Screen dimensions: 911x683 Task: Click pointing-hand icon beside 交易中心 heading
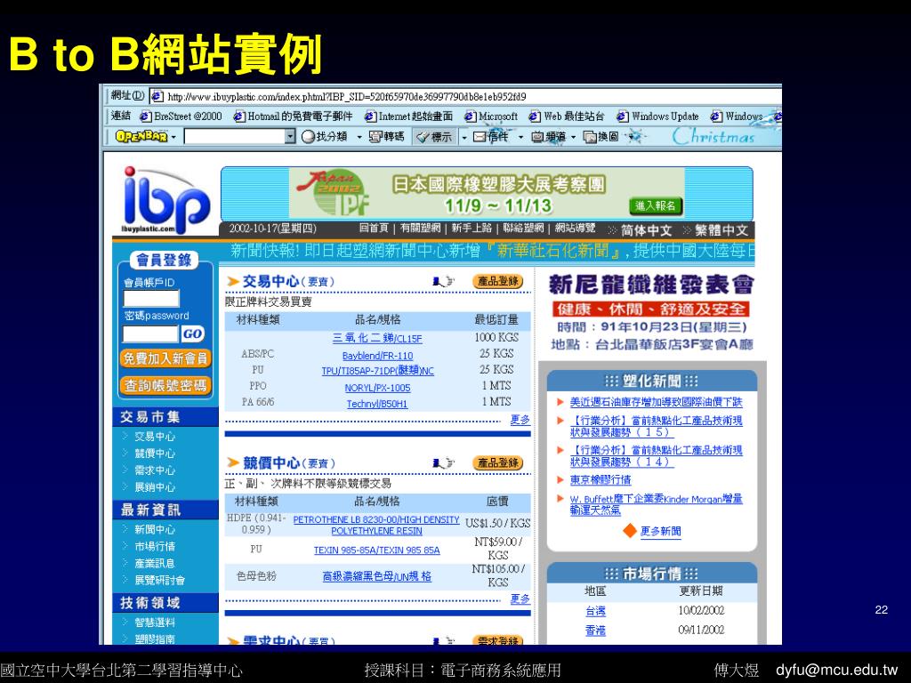443,282
